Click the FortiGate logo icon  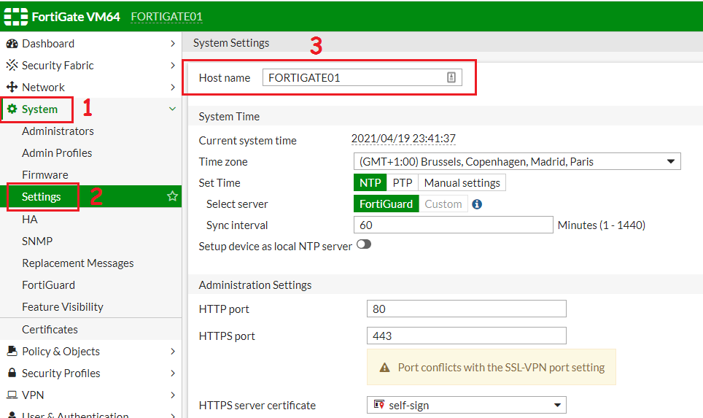[16, 16]
